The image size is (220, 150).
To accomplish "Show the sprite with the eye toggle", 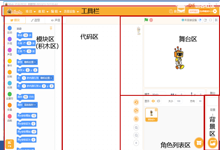I will [x=153, y=101].
